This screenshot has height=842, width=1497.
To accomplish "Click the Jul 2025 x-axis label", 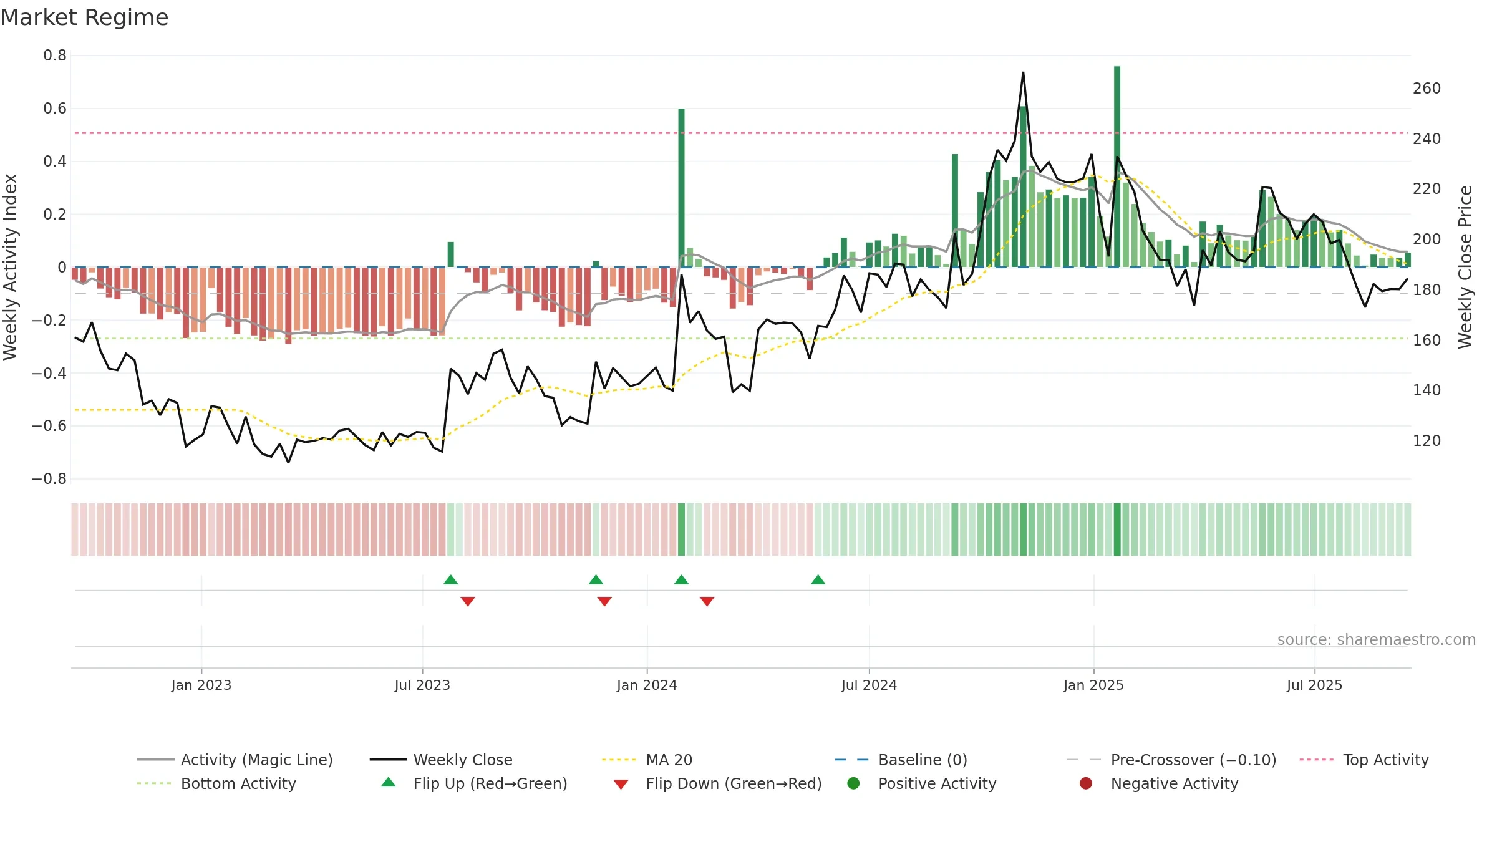I will [x=1314, y=685].
